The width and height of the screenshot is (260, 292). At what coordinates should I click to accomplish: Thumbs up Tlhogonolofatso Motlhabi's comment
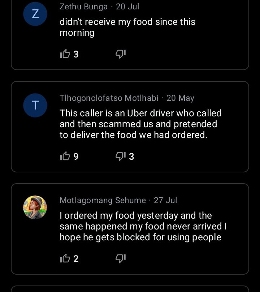click(65, 156)
